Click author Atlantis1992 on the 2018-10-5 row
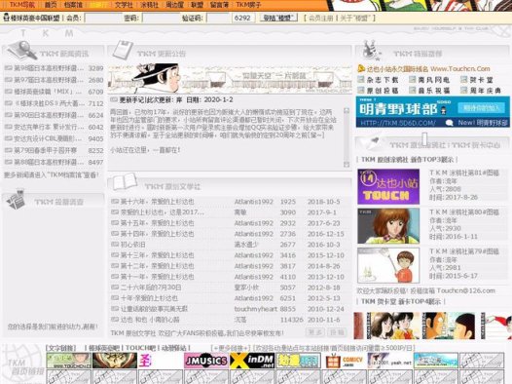Screen dimensions: 512x384 (x=253, y=202)
